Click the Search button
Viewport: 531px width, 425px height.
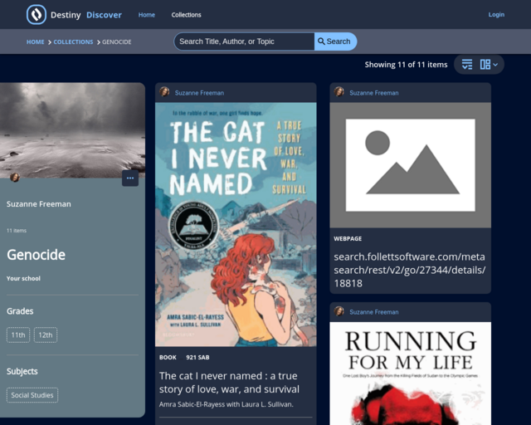click(x=335, y=42)
